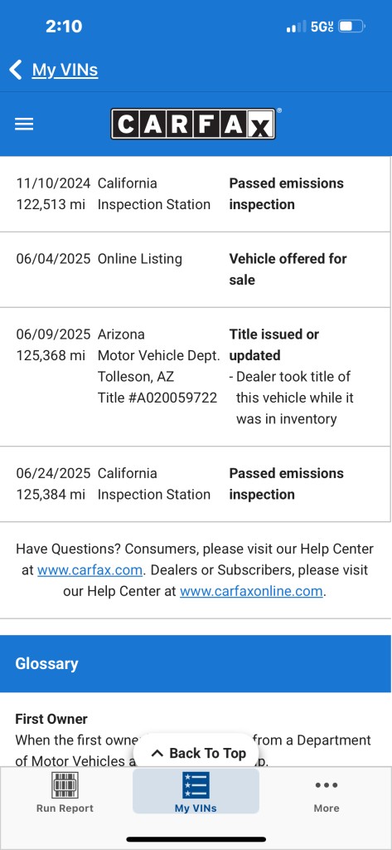This screenshot has height=850, width=392.
Task: Open the hamburger menu icon
Action: (x=24, y=125)
